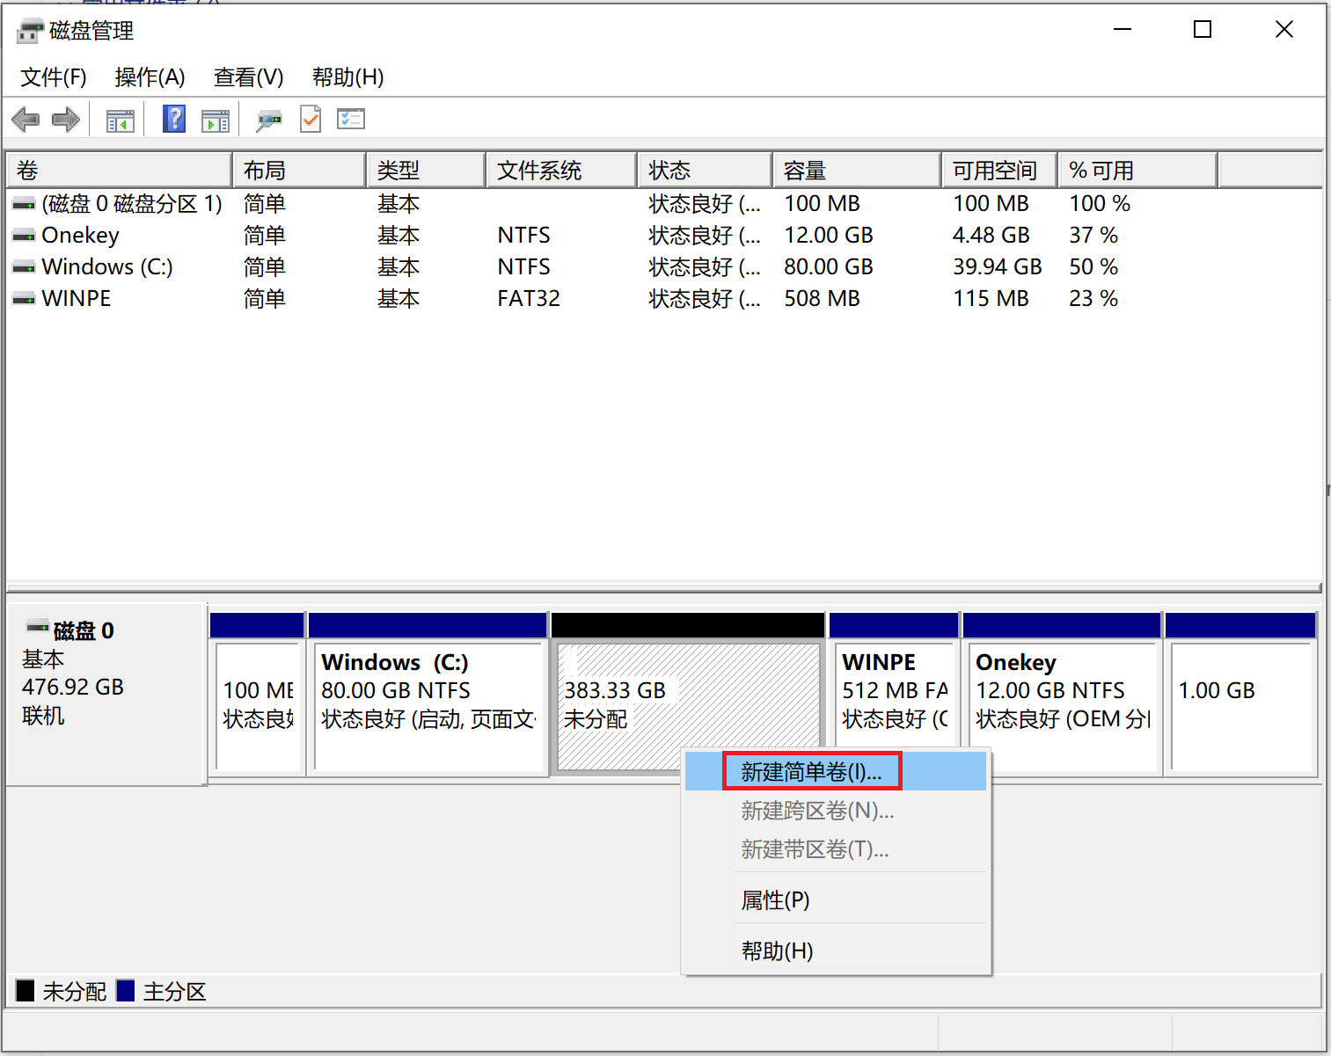The height and width of the screenshot is (1056, 1331).
Task: Choose 新建简单卷(I)... from context menu
Action: pyautogui.click(x=811, y=772)
